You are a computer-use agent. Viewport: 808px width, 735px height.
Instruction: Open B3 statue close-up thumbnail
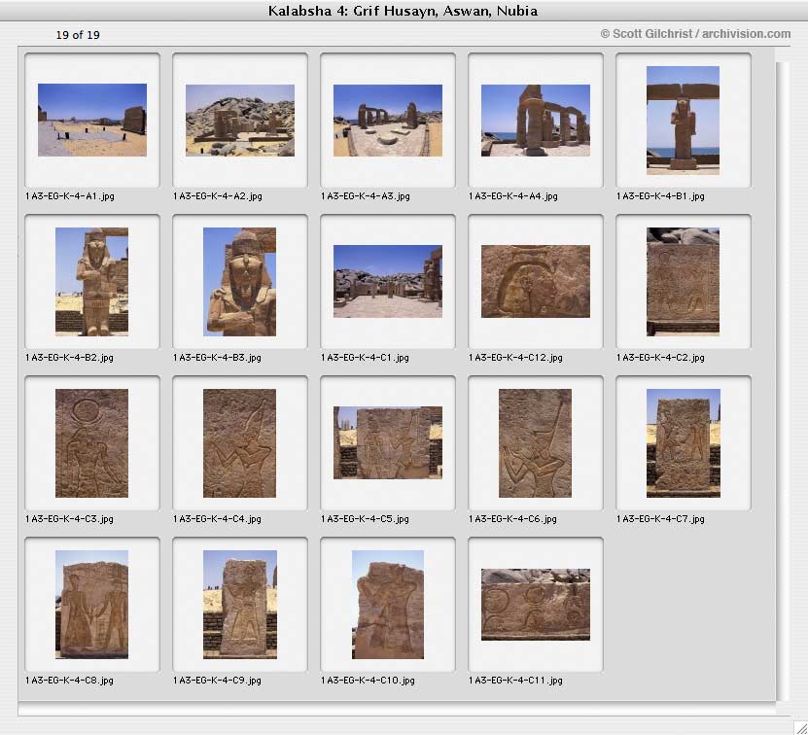[239, 281]
